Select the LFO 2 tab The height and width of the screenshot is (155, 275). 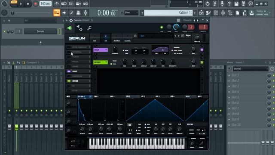143,96
